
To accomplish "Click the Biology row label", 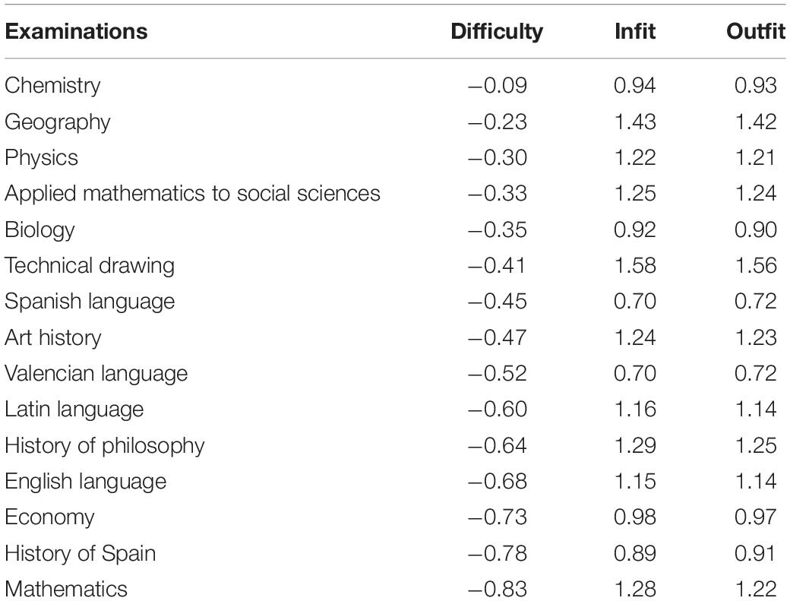I will pos(39,229).
